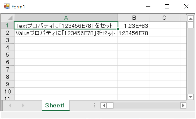Close the Form1 window
The image size is (196, 119).
pyautogui.click(x=186, y=7)
